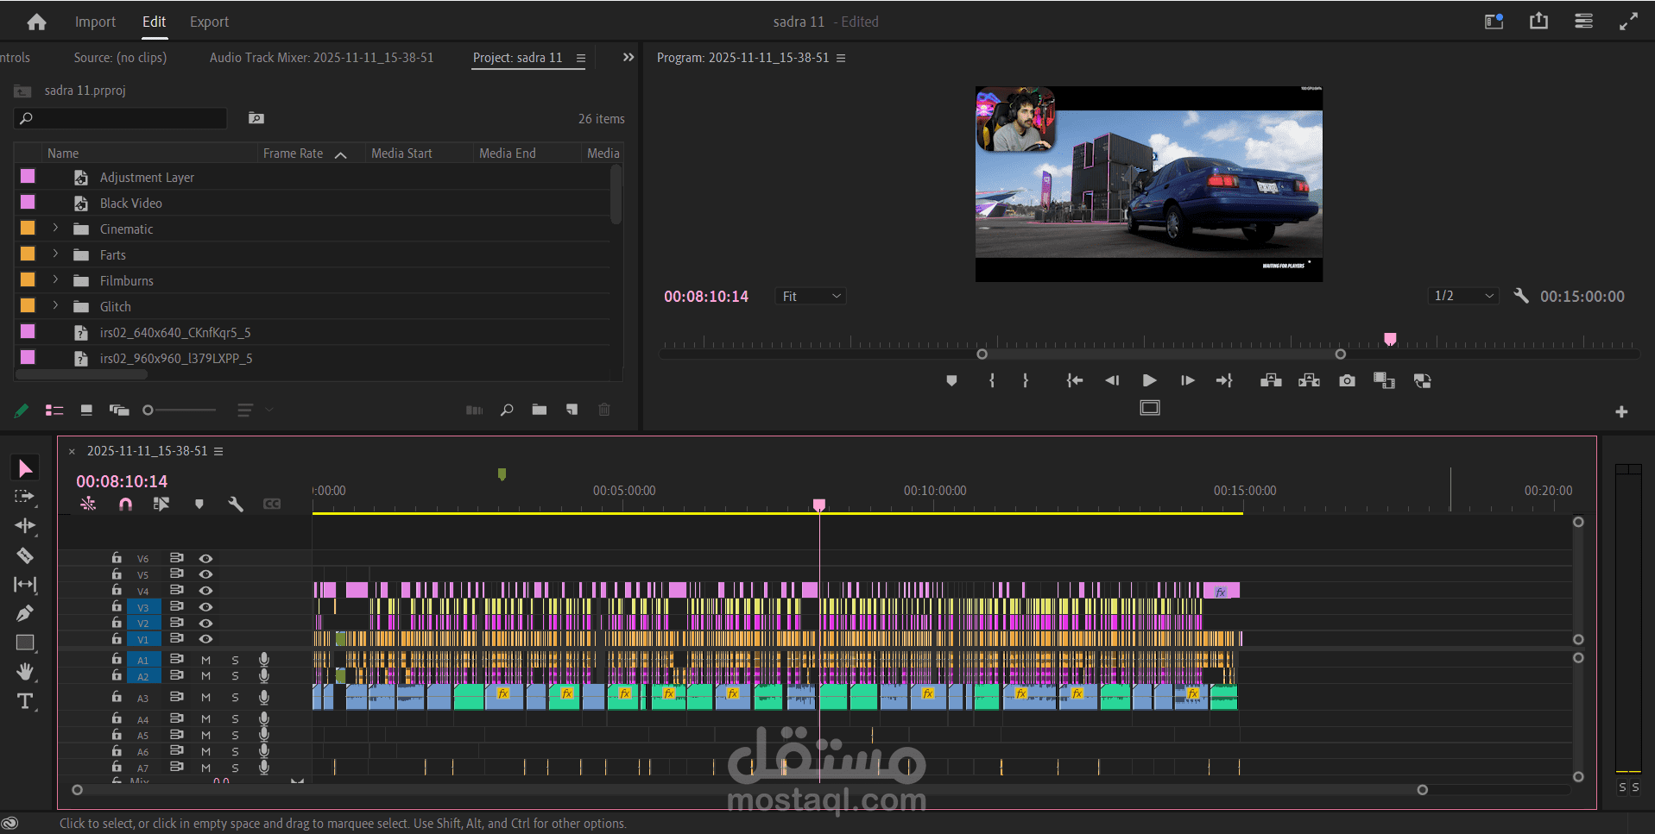
Task: Step back one frame in Program monitor
Action: pyautogui.click(x=1112, y=380)
